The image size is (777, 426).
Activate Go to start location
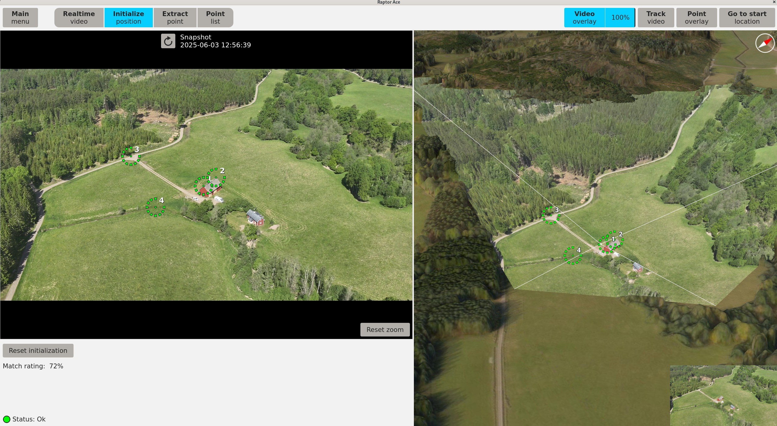click(x=747, y=17)
